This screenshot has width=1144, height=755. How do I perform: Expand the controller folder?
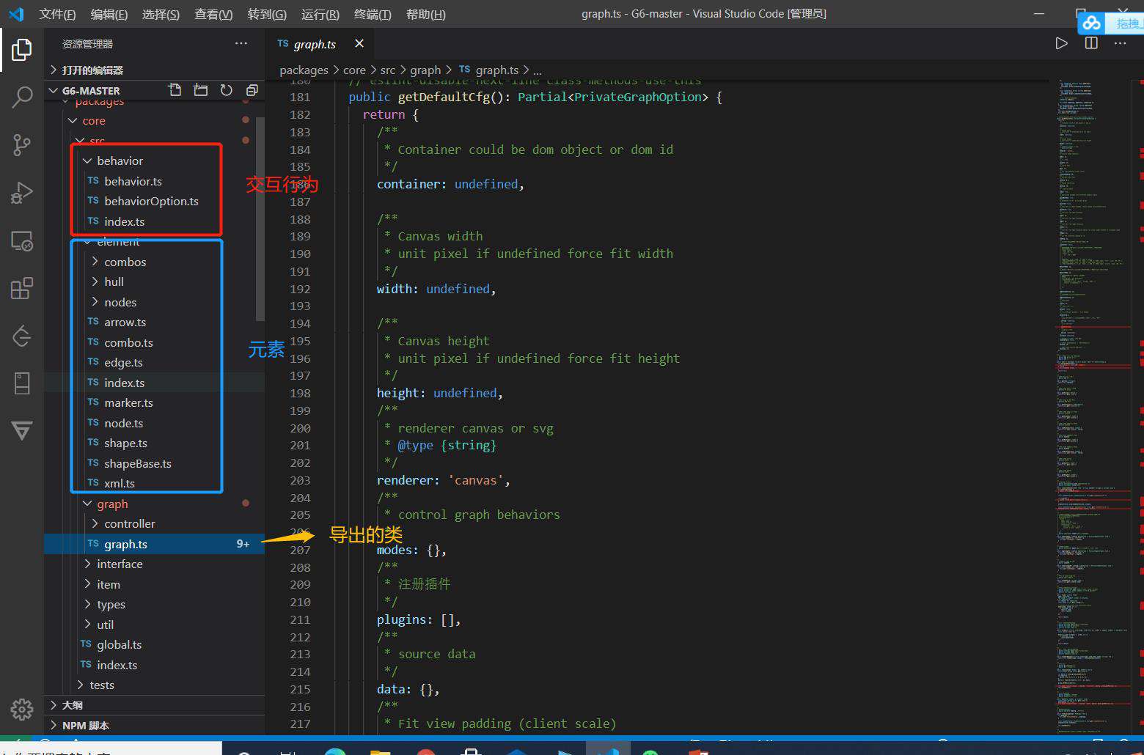pyautogui.click(x=154, y=523)
